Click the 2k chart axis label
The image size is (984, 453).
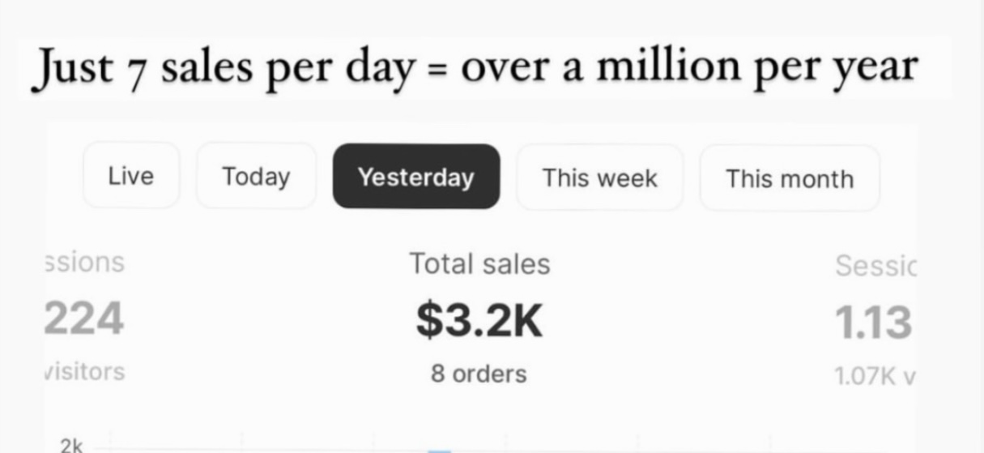coord(71,444)
